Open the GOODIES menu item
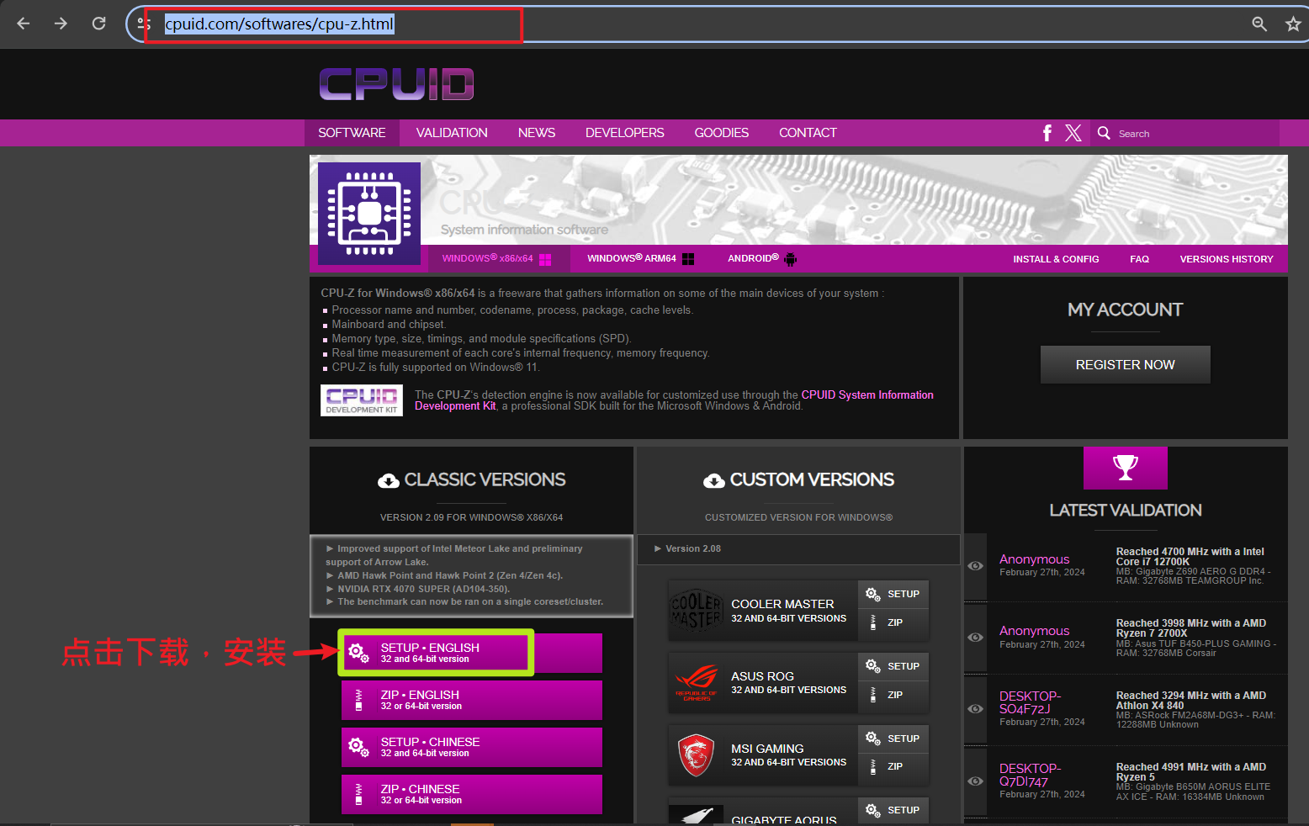 722,133
